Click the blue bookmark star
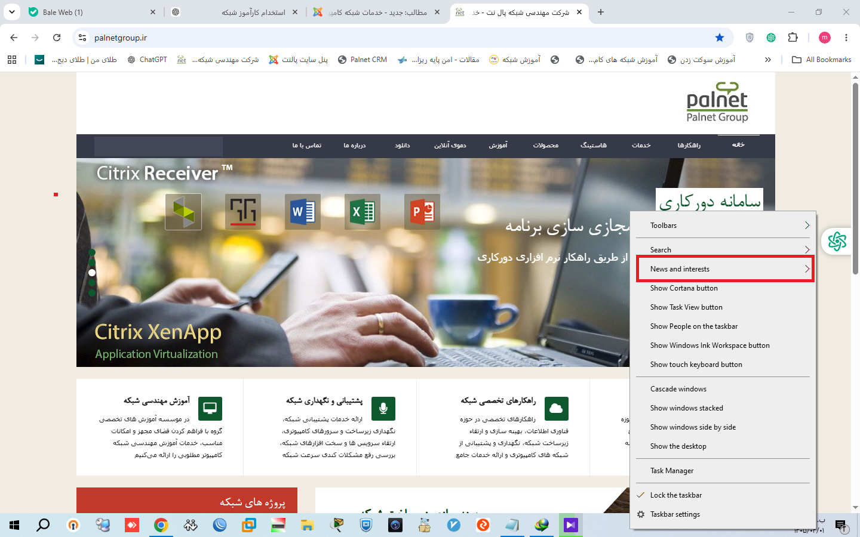Image resolution: width=860 pixels, height=537 pixels. [x=720, y=38]
